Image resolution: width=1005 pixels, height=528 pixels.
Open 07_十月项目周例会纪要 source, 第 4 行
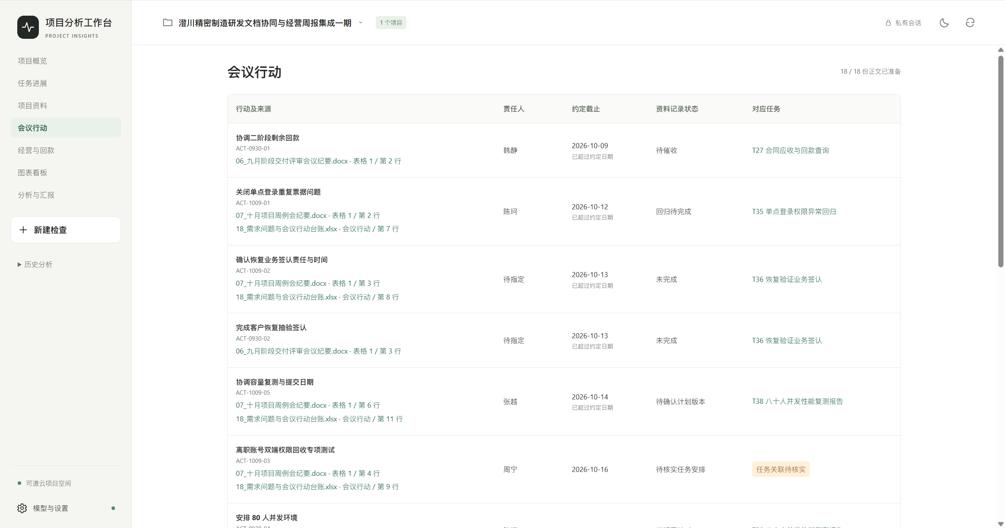pos(308,474)
